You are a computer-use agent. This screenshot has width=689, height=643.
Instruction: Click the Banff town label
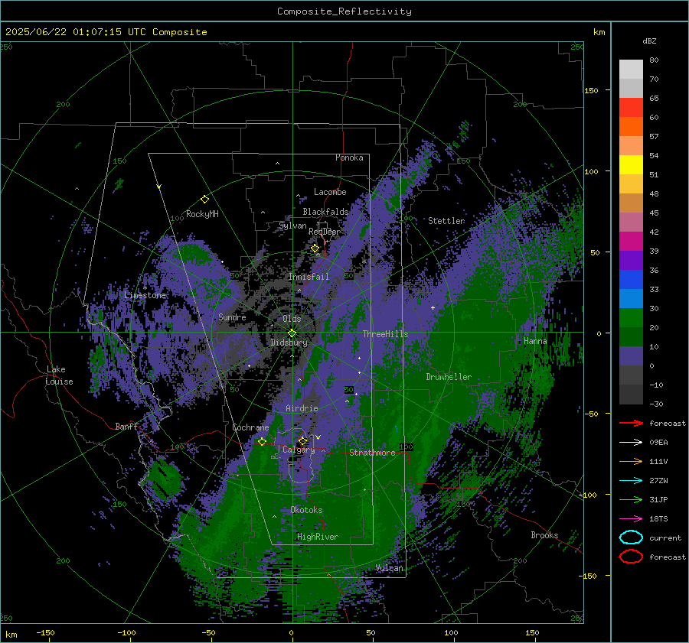tap(126, 427)
